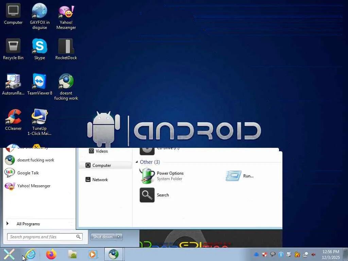Open the Search item in Other group
Viewport: 348px width, 261px height.
pos(155,195)
